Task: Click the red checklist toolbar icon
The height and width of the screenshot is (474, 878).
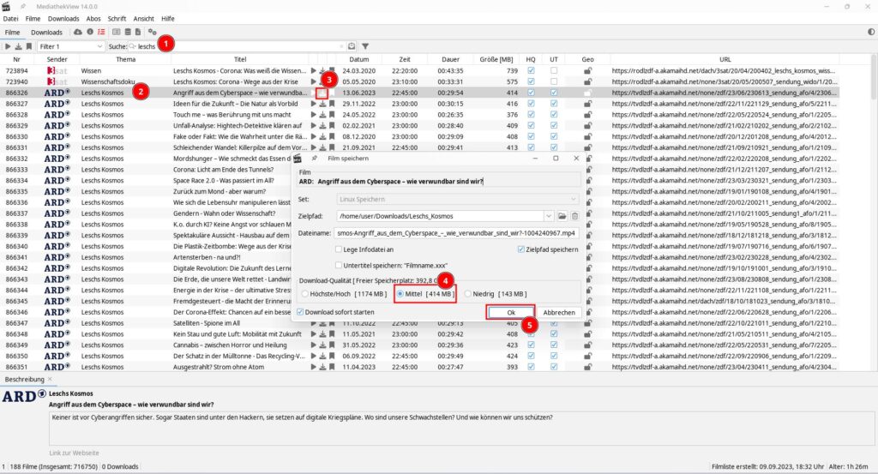Action: [x=101, y=32]
